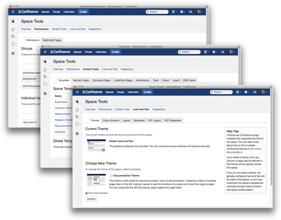Open Pages icon in Templates window sidebar
281x220 pixels.
[45, 70]
